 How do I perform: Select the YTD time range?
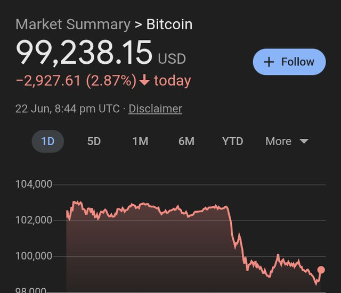tap(232, 141)
